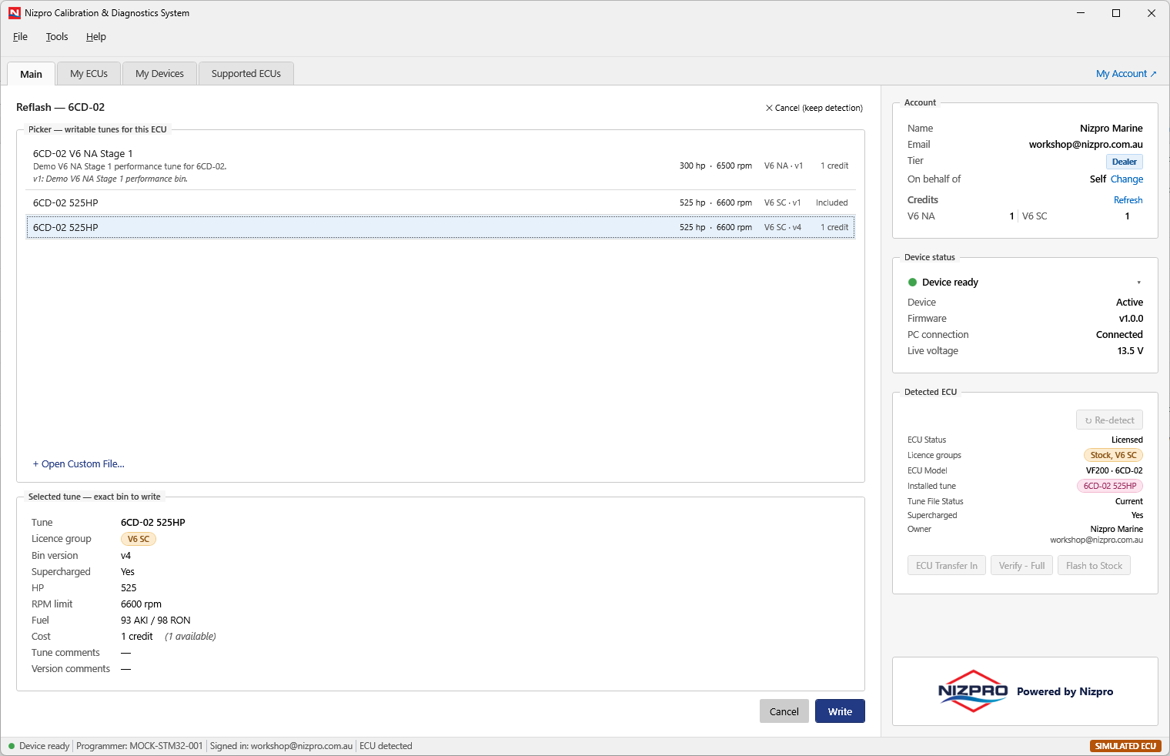1170x756 pixels.
Task: Open the My Account link
Action: [x=1126, y=74]
